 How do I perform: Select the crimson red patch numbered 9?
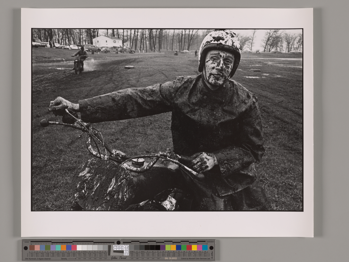point(74,248)
